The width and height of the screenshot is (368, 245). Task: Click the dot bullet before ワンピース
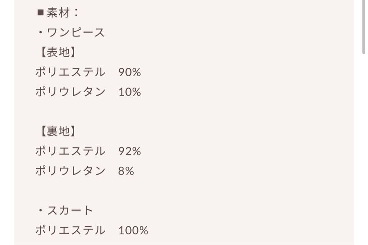click(x=41, y=33)
